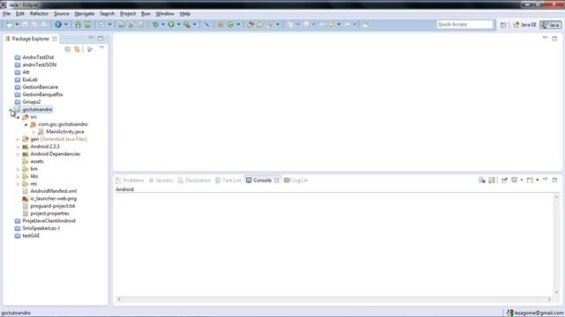565x317 pixels.
Task: Collapse the com.gsc.gsctutoandro package node
Action: pos(26,124)
